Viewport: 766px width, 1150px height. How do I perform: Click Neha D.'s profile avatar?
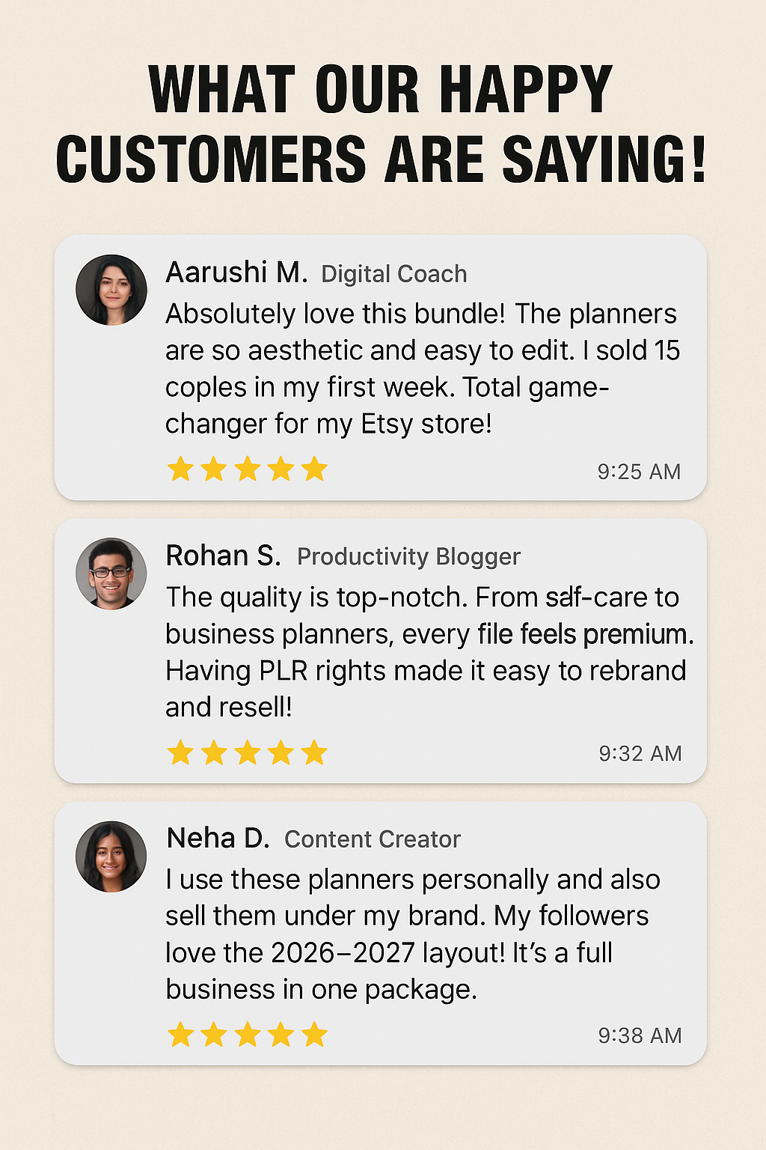pos(111,857)
